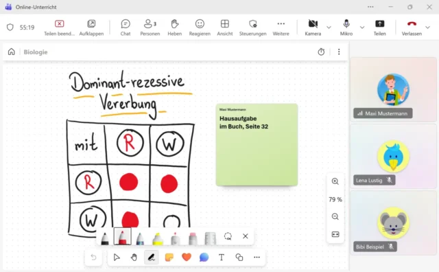Choose the ruler tool
This screenshot has width=439, height=272.
coord(211,238)
